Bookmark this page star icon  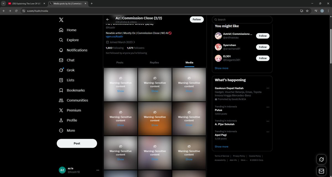click(307, 11)
